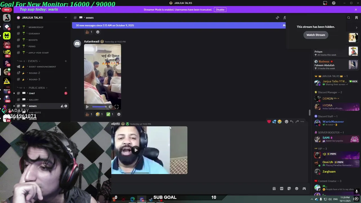Viewport: 361px width, 203px height.
Task: Open Aatankwadi's username in chat
Action: coord(92,41)
